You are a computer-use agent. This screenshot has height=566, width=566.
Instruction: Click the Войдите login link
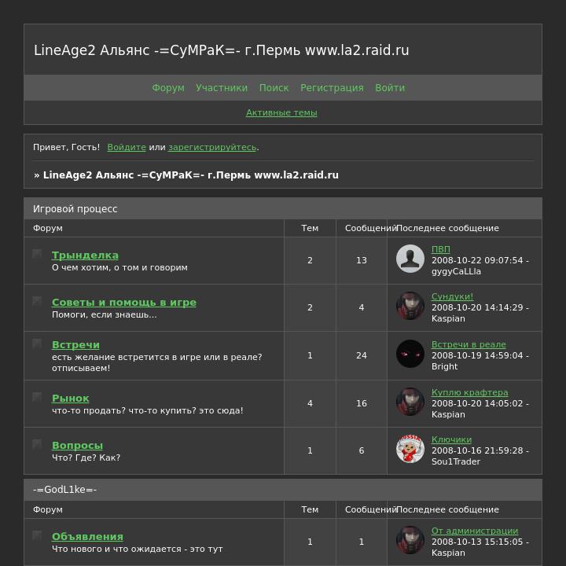point(127,147)
